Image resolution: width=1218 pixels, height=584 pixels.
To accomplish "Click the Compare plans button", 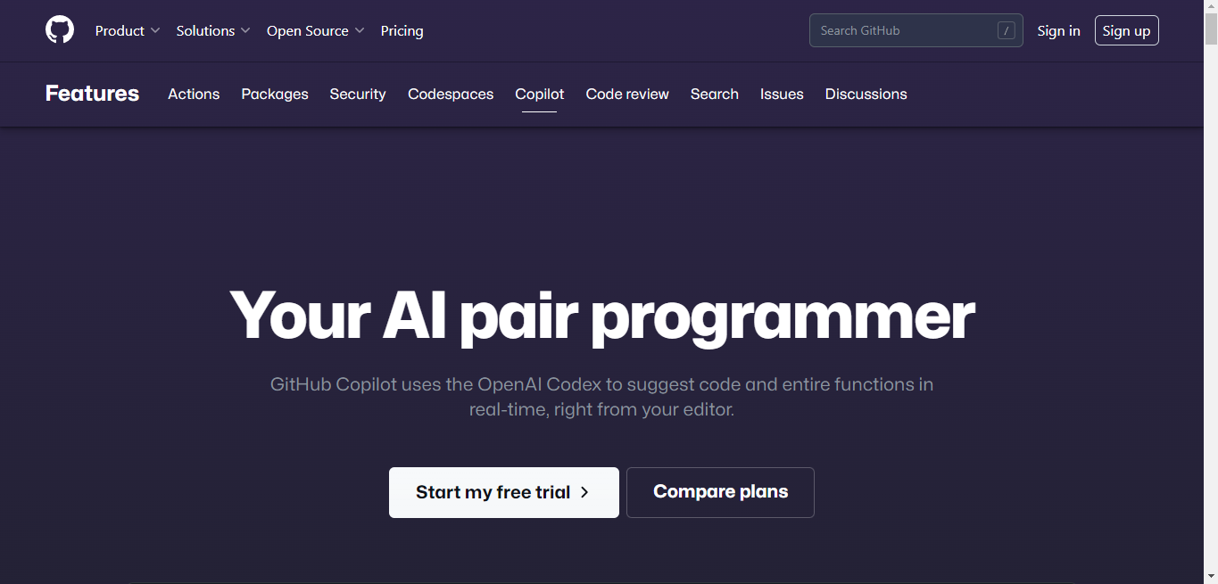I will 720,492.
